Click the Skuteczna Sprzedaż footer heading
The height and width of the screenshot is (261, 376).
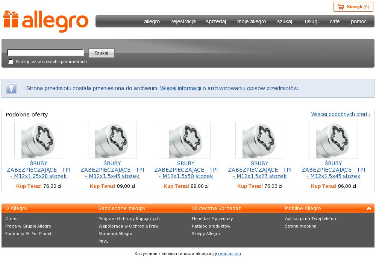tap(216, 208)
